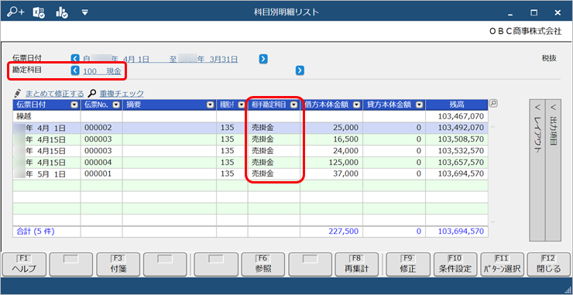Open the 相手勘定科目 column filter dropdown
The image size is (573, 295).
293,105
